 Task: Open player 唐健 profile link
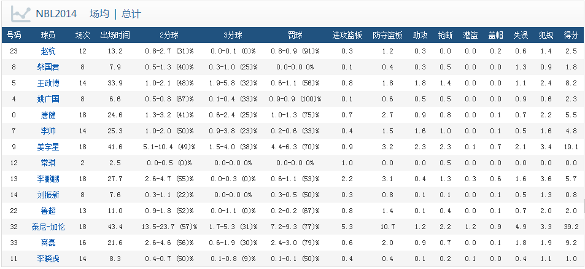[48, 115]
